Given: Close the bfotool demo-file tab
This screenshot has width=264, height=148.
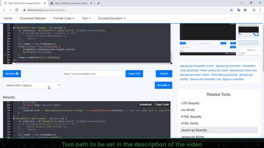Looking at the screenshot, I should coord(91,3).
